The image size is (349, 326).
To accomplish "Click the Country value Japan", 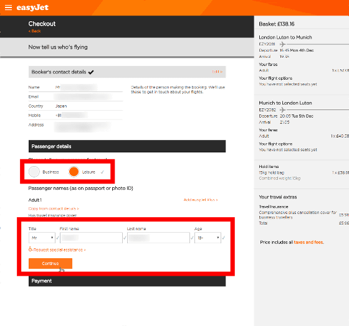I will click(61, 106).
